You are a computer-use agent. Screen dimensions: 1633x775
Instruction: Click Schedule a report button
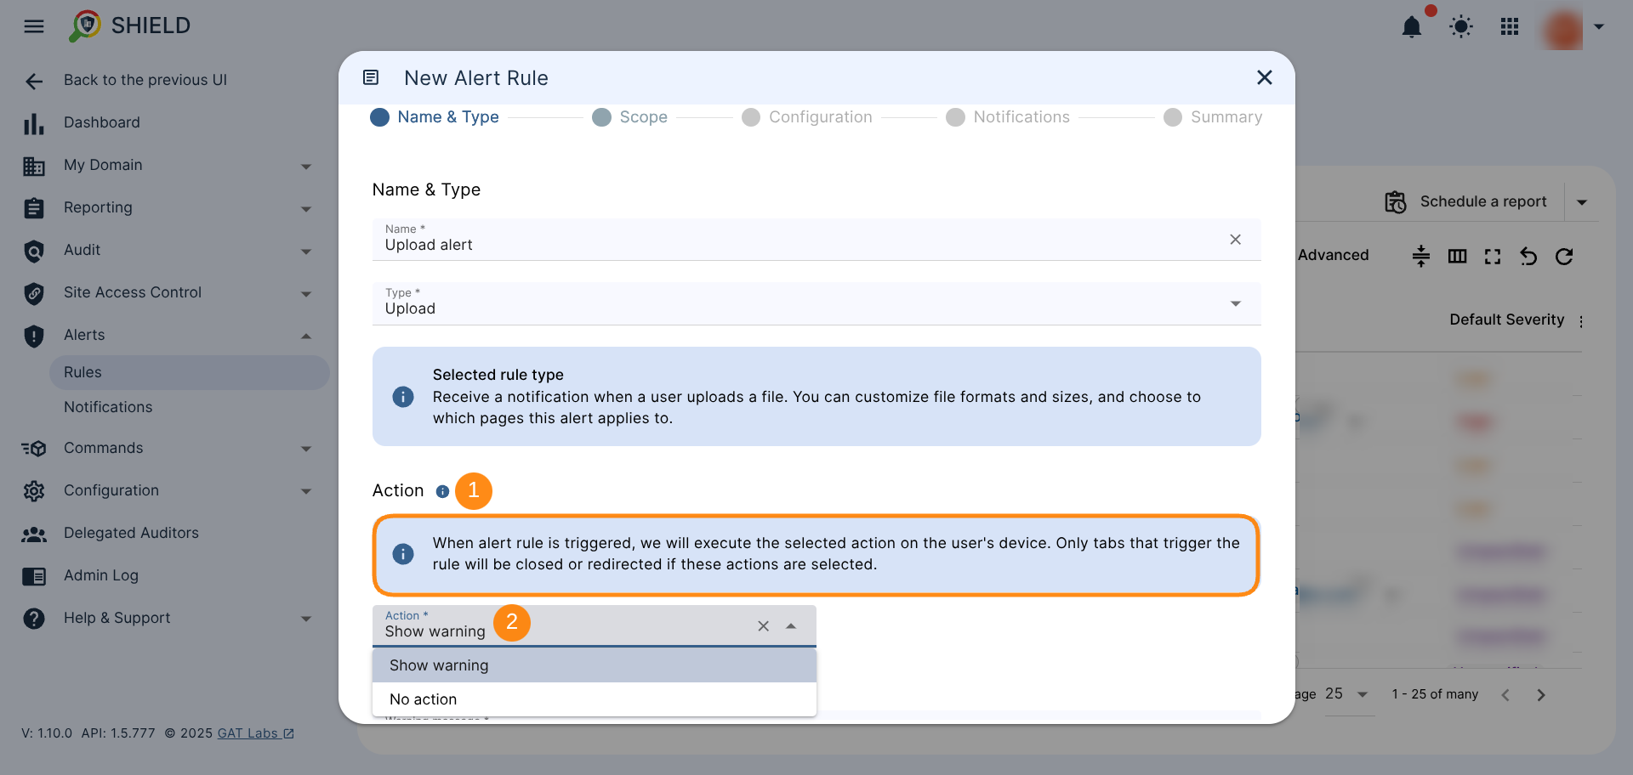pos(1465,201)
